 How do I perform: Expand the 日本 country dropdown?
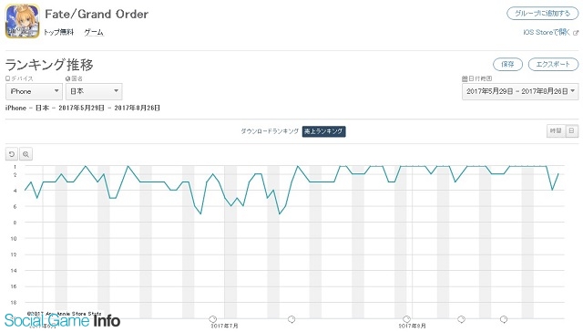tap(94, 91)
